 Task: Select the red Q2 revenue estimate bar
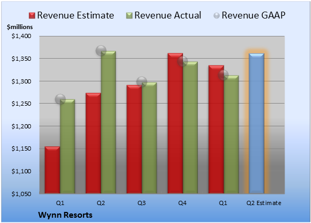pos(93,143)
